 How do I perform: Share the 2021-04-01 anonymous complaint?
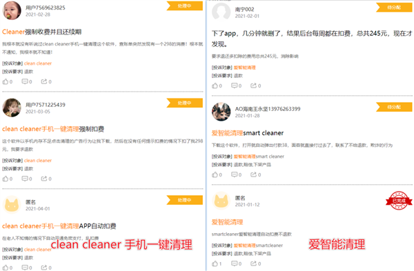click(x=46, y=268)
